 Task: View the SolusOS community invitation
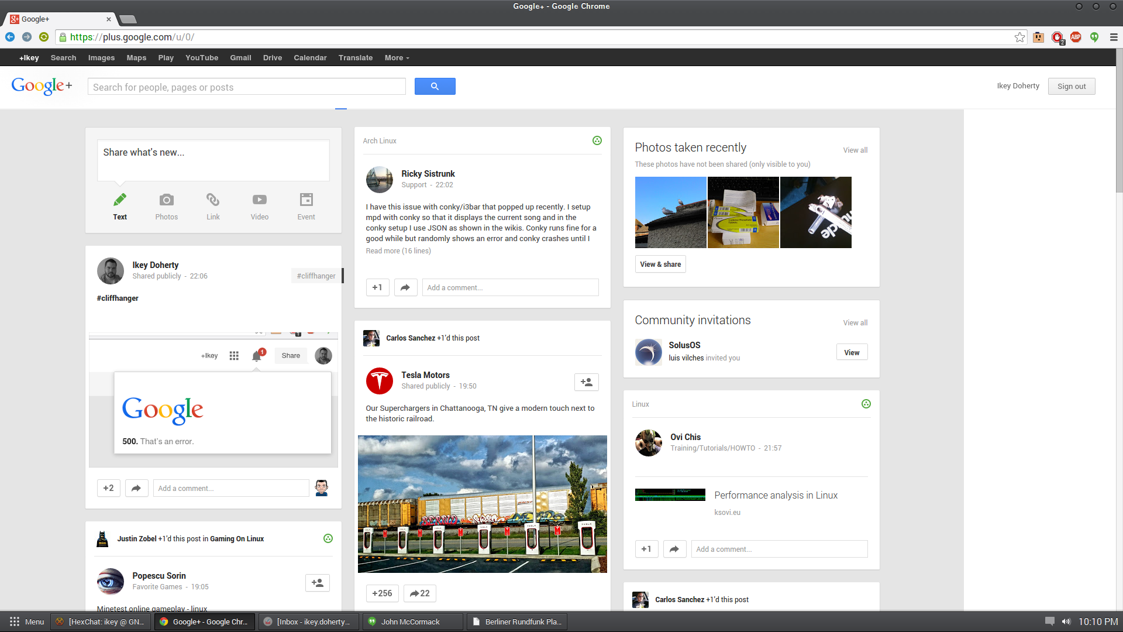tap(852, 352)
